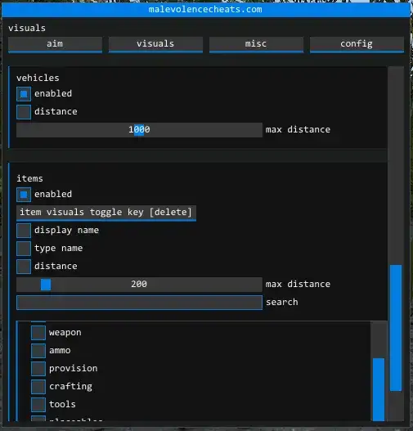
Task: Check the tools category checkbox
Action: tap(38, 405)
